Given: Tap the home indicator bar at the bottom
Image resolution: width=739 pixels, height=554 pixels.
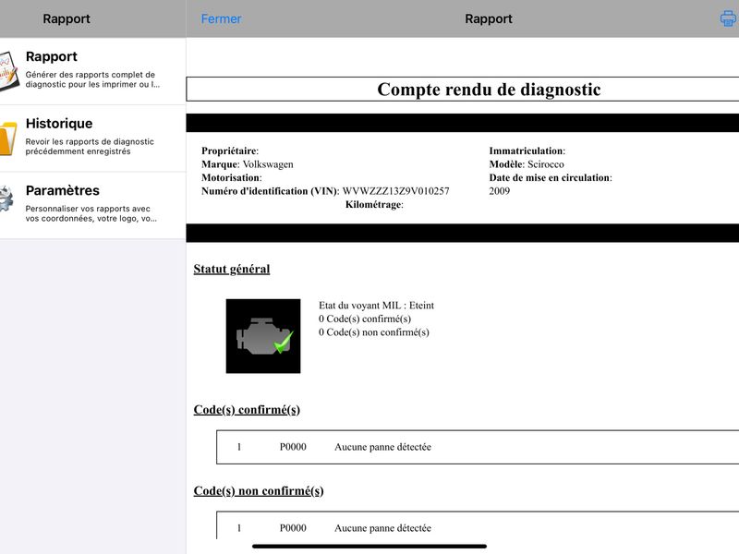Looking at the screenshot, I should (369, 547).
